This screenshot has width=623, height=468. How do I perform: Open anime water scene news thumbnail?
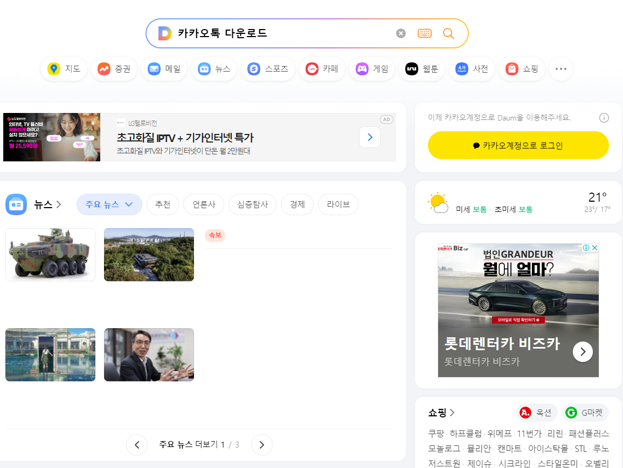pyautogui.click(x=51, y=354)
